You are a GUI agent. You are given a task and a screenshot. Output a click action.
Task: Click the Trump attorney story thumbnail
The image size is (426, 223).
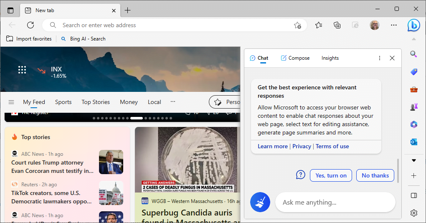coord(111,162)
